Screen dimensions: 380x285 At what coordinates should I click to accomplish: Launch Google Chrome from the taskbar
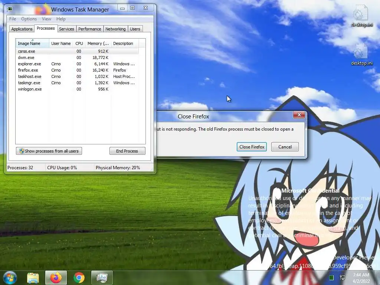click(x=79, y=278)
